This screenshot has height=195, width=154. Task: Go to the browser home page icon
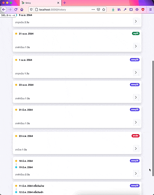(x=22, y=10)
